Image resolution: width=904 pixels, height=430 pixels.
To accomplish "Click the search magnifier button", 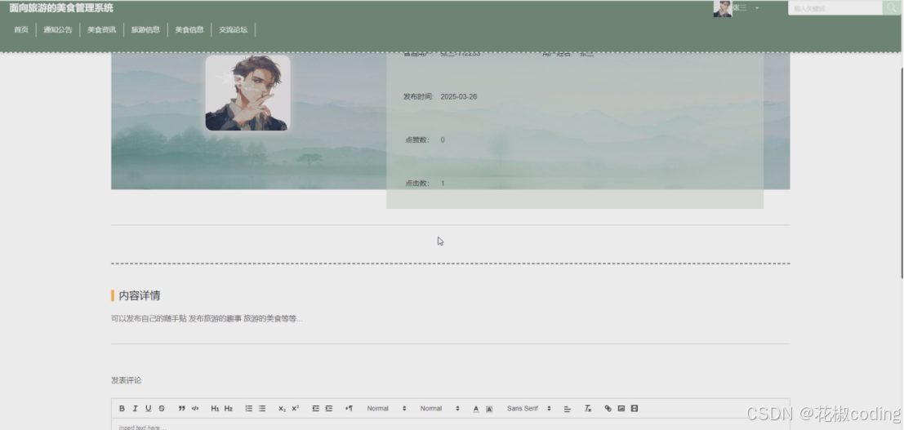I will click(x=891, y=8).
